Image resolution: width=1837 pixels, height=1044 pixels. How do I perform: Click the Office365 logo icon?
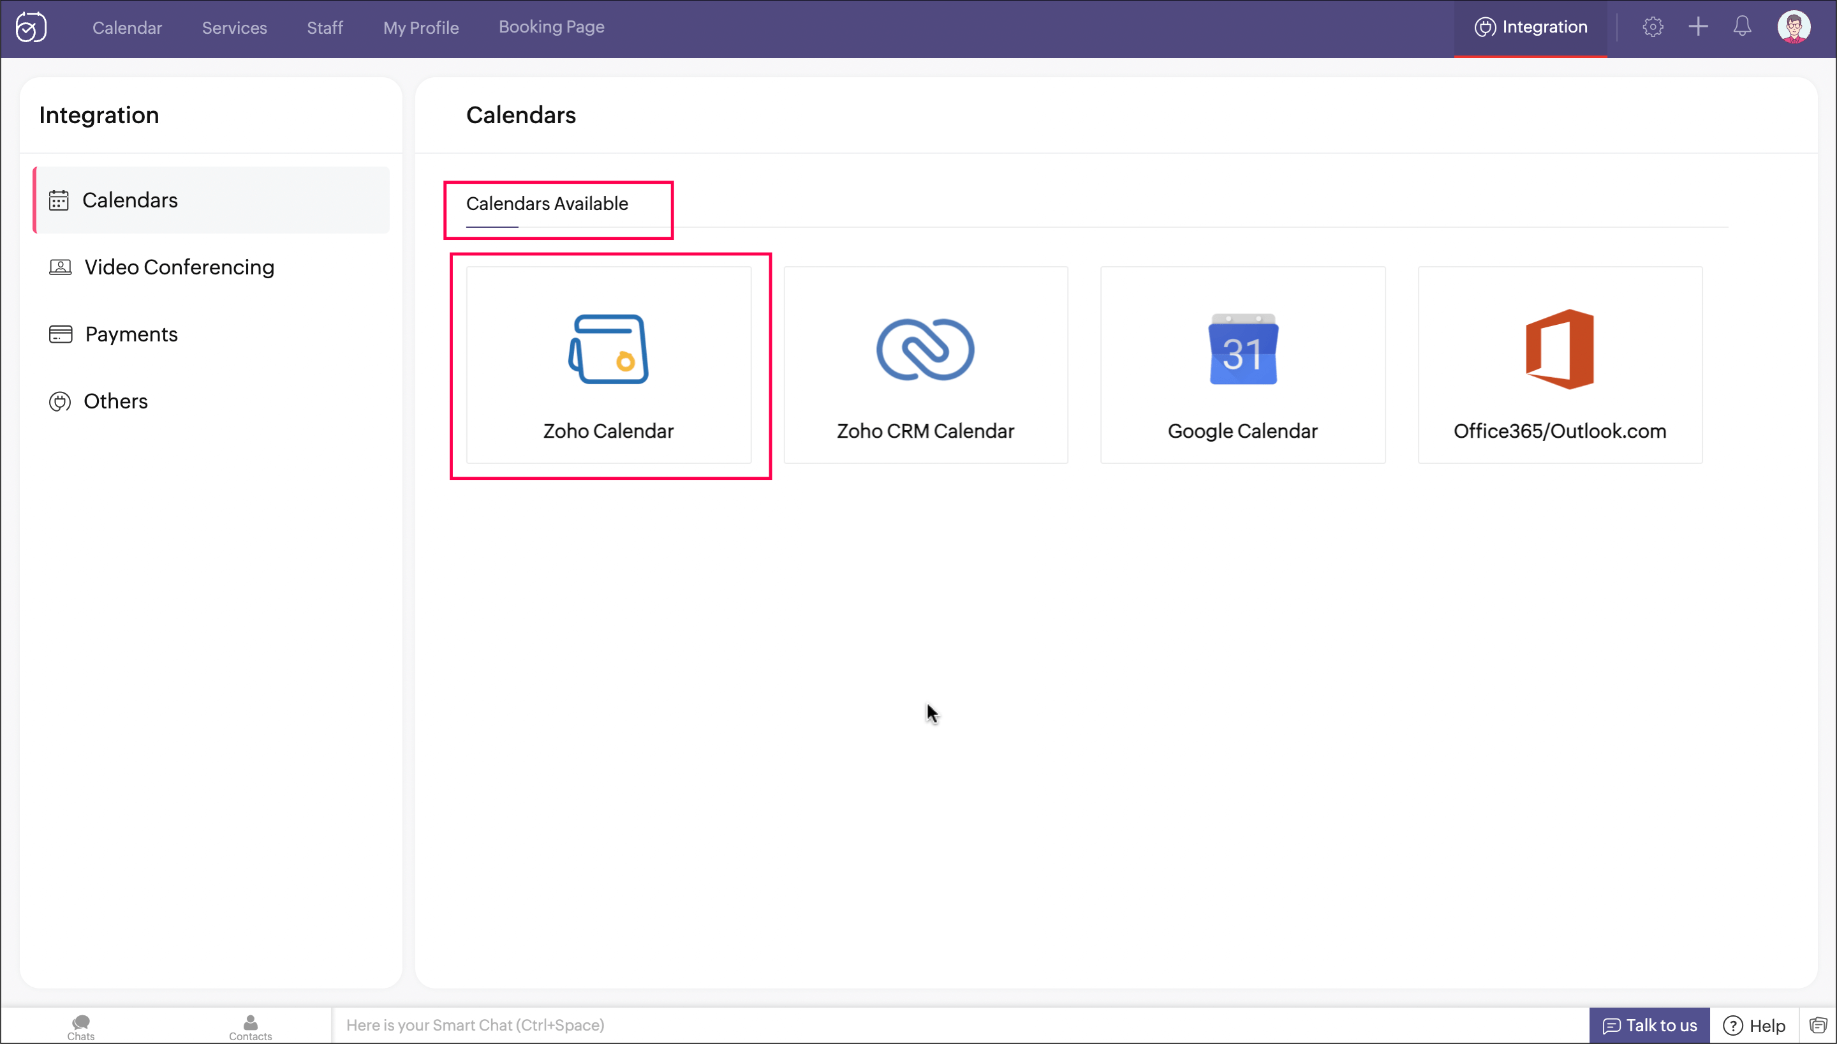[1559, 349]
